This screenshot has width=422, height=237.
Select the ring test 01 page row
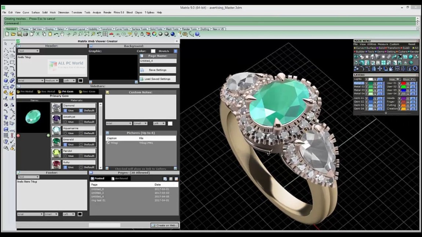134,200
